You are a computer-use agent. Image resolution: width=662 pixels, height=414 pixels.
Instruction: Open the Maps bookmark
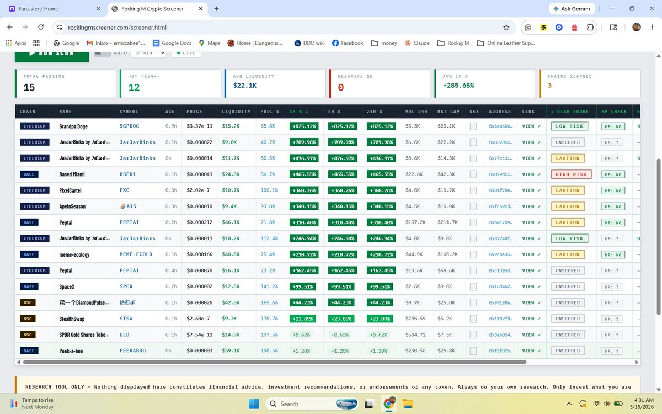(x=209, y=43)
